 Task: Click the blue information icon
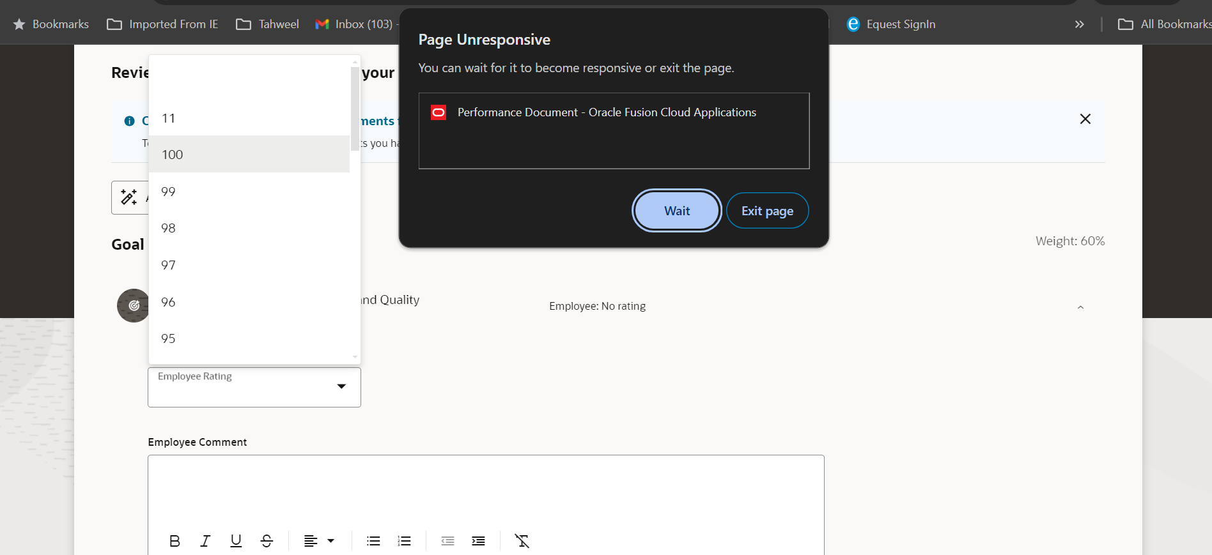point(129,121)
